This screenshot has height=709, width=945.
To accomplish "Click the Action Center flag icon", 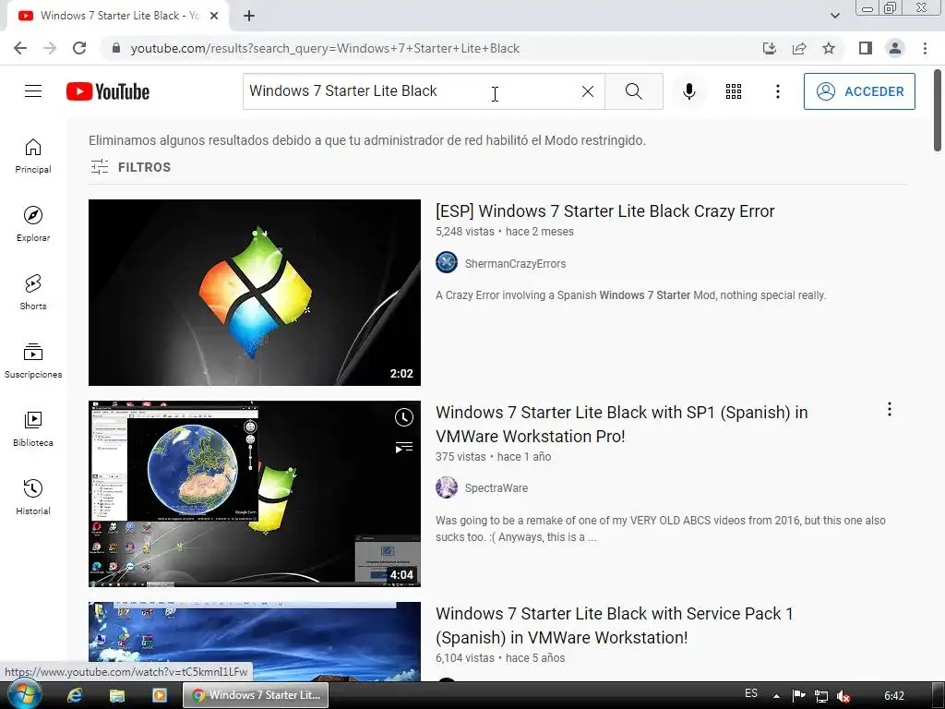I will 798,696.
